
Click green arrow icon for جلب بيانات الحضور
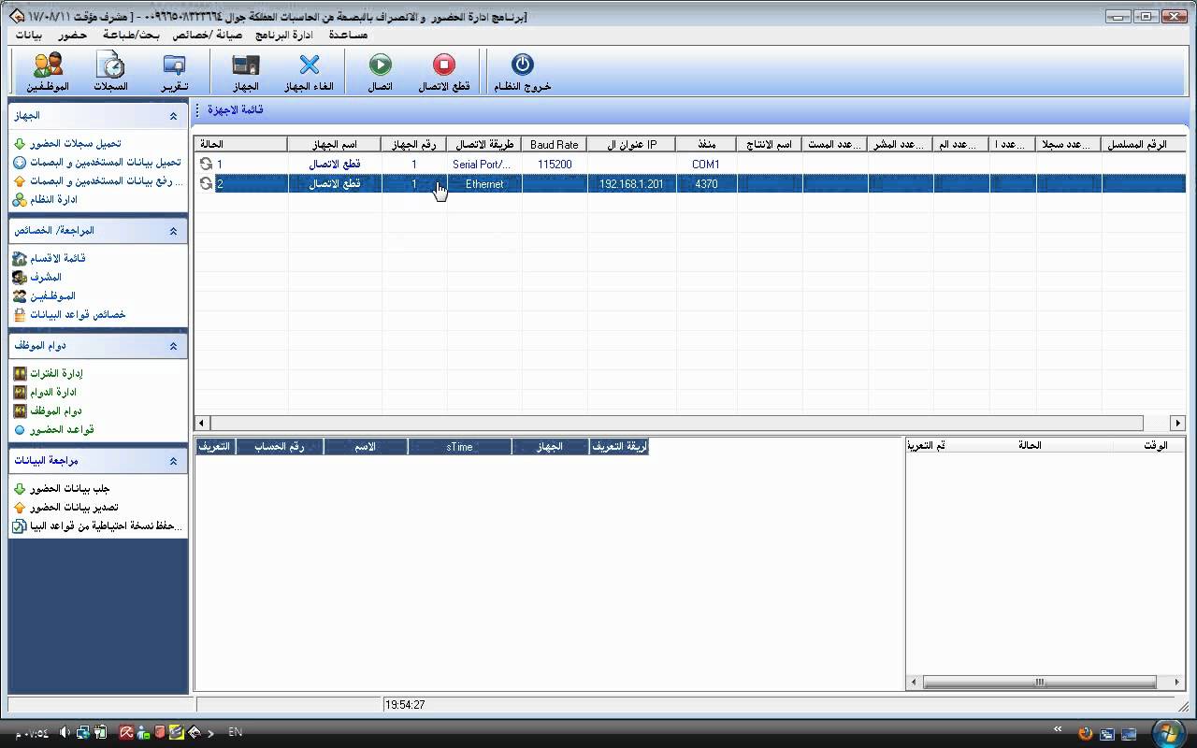click(x=20, y=489)
